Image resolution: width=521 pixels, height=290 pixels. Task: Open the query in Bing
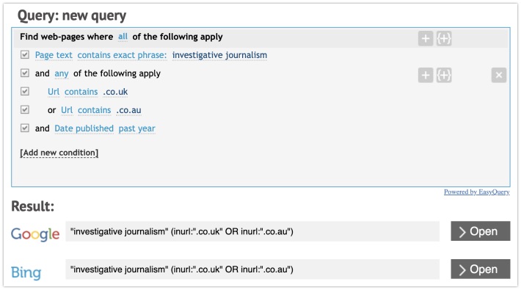(x=481, y=269)
